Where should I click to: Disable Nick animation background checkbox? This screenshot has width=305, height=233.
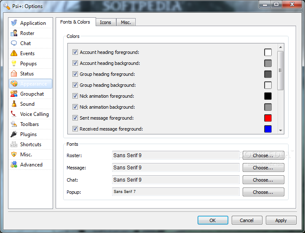click(x=75, y=107)
